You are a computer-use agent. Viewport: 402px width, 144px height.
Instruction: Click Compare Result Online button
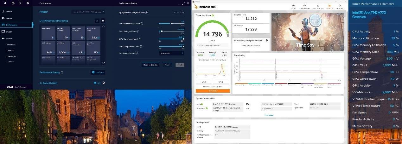pos(213,86)
